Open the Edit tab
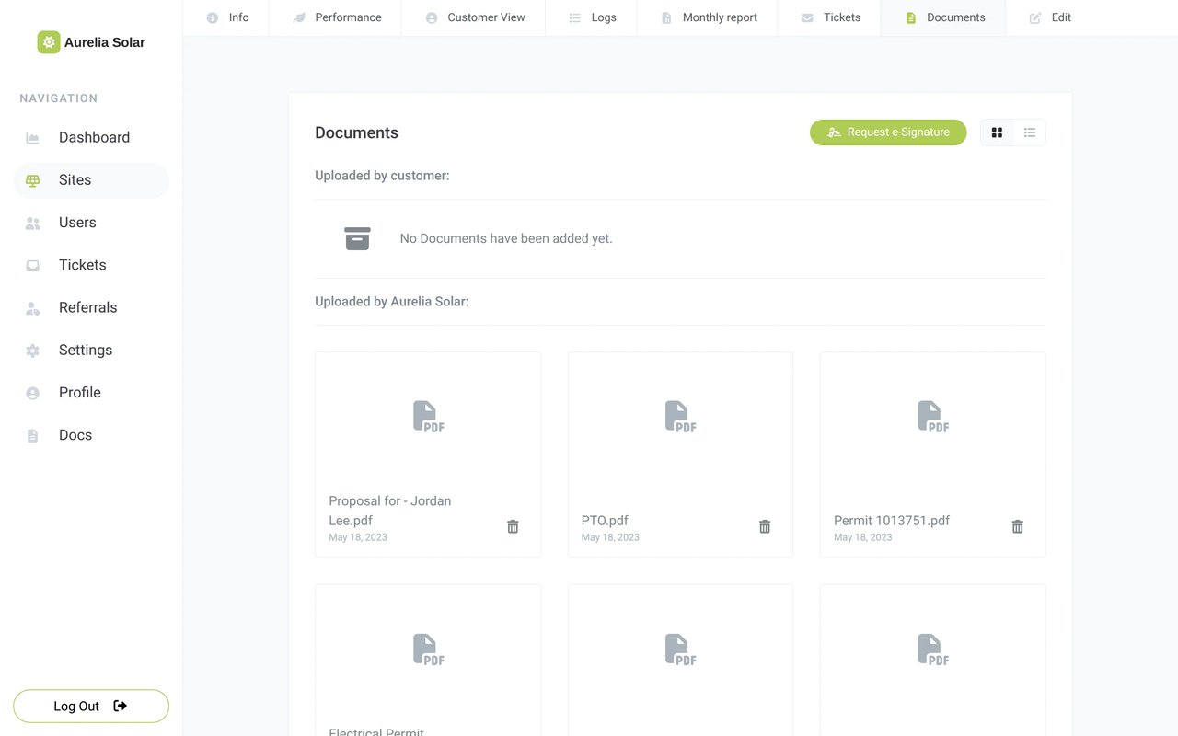This screenshot has height=736, width=1178. click(1049, 17)
